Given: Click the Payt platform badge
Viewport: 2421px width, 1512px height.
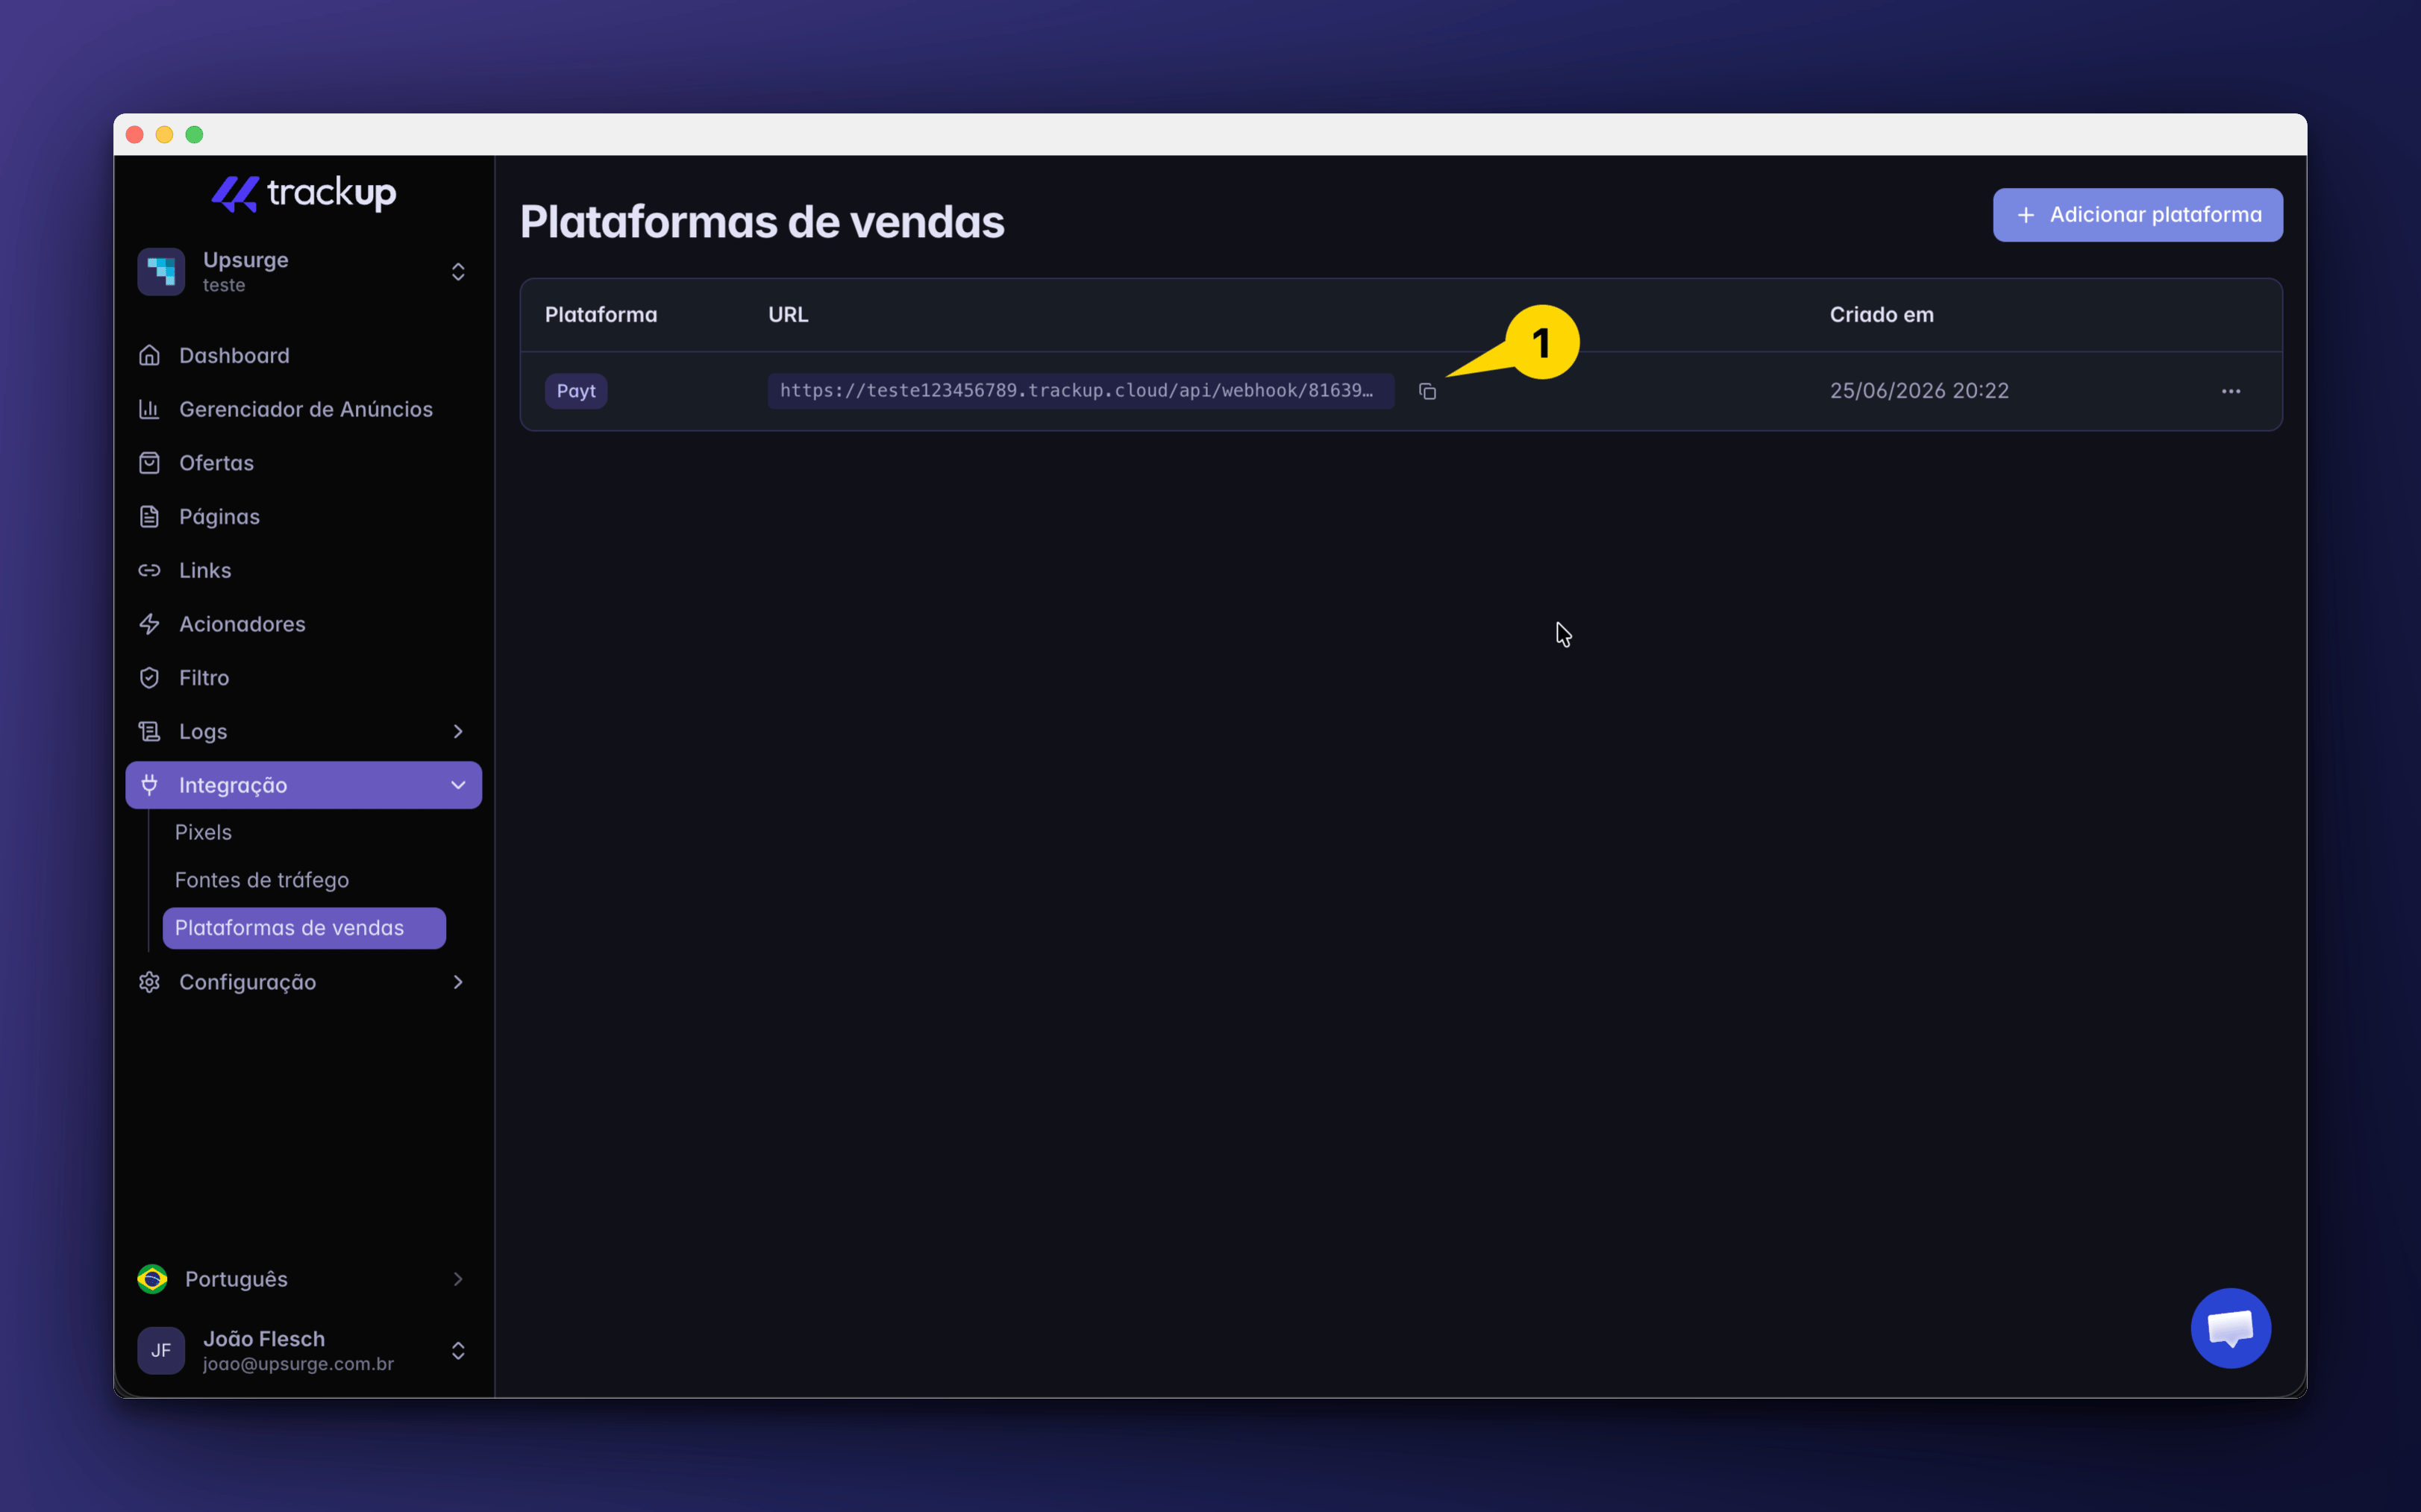Looking at the screenshot, I should coord(576,391).
